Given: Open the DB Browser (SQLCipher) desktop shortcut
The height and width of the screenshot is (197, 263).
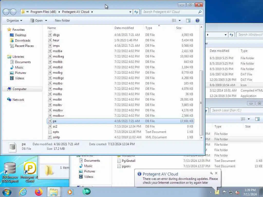Looking at the screenshot, I should point(10,172).
